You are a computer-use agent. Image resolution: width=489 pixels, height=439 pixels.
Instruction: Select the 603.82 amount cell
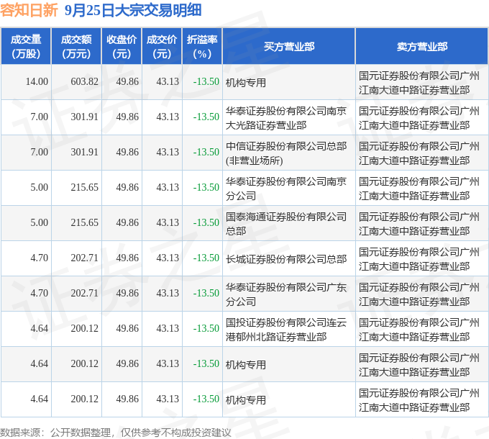click(85, 82)
